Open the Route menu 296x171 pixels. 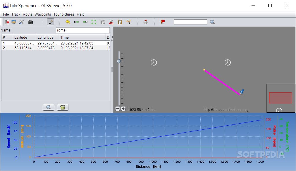coord(27,14)
